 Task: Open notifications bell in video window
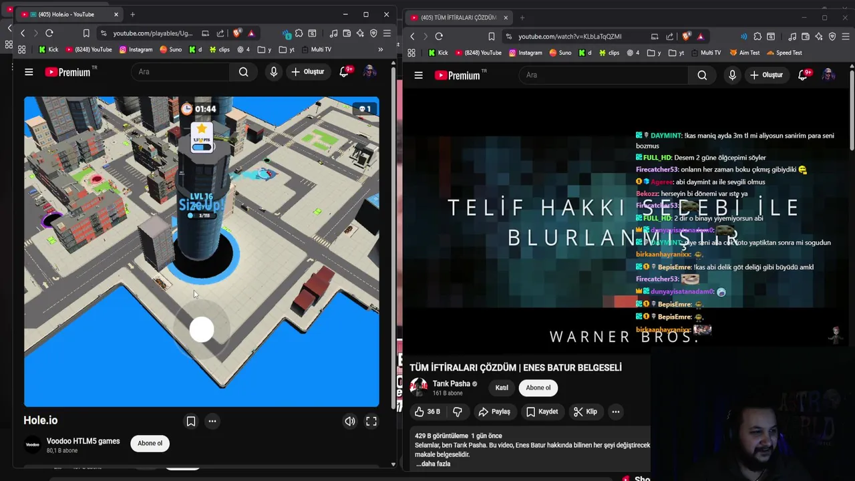click(803, 75)
